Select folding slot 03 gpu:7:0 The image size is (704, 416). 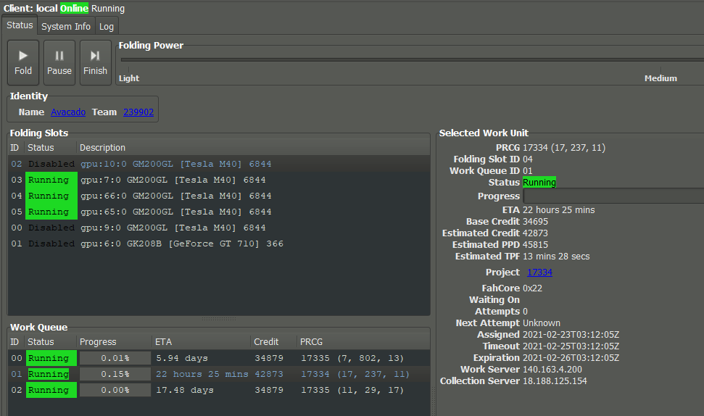[x=219, y=180]
